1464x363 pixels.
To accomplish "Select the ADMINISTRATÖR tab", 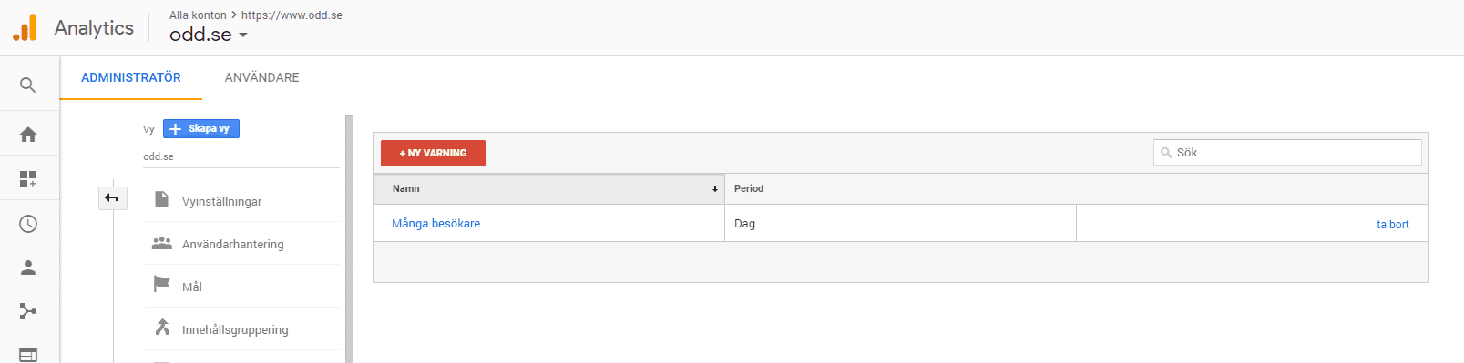I will pyautogui.click(x=131, y=77).
